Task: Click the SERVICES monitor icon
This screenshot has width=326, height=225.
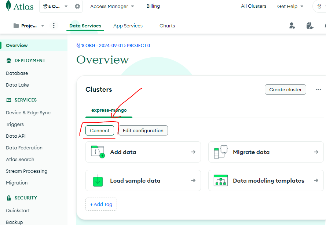Action: pos(9,100)
